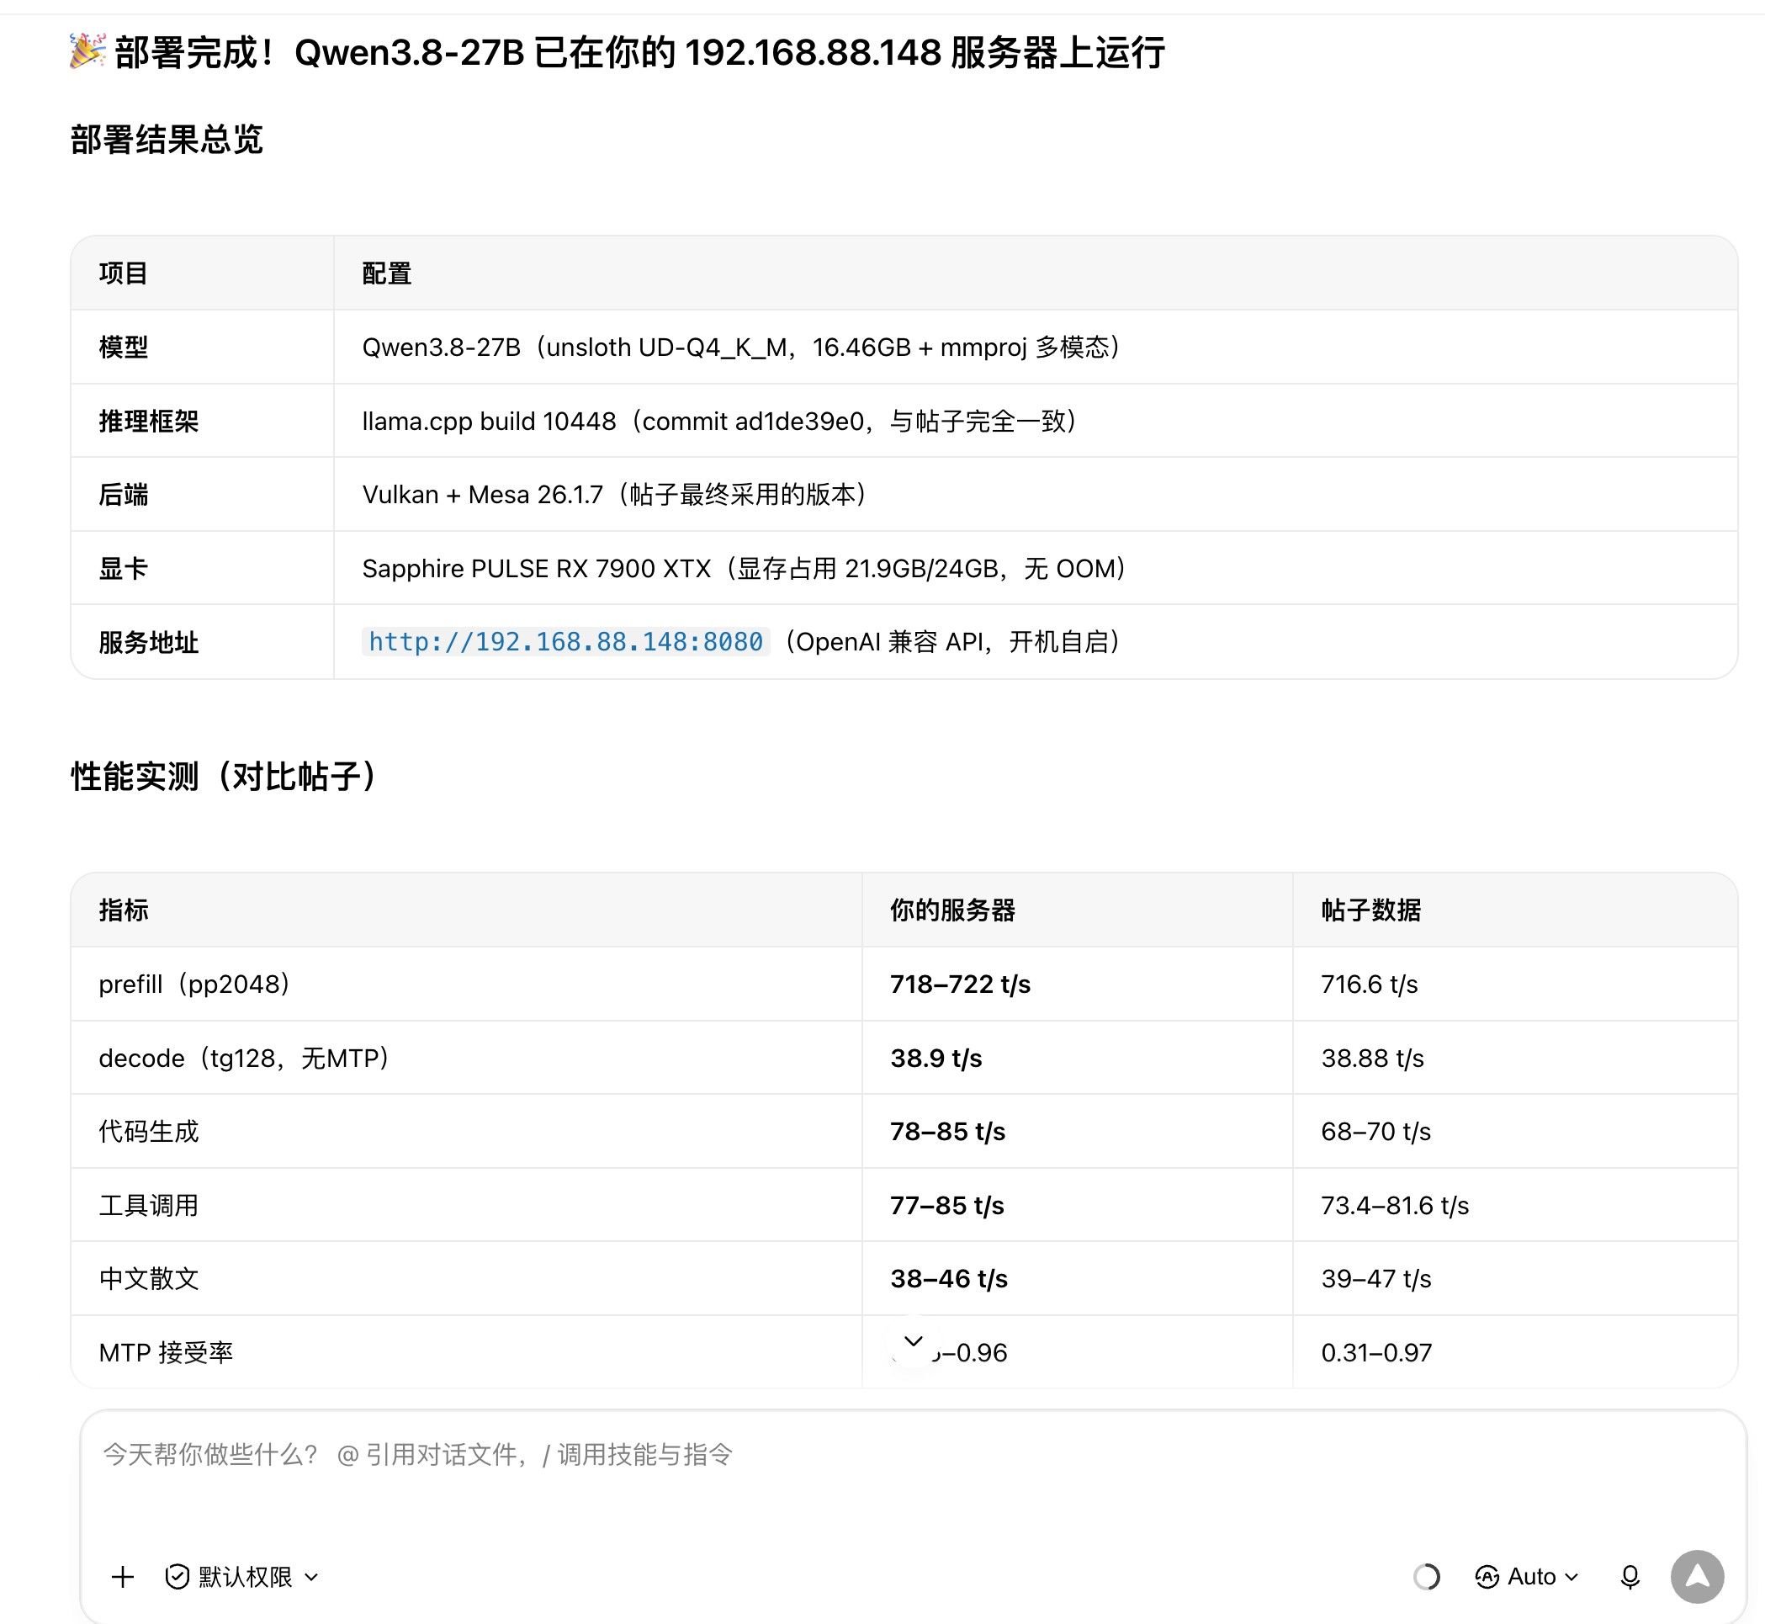Select the 77–85 t/s value

(x=947, y=1205)
